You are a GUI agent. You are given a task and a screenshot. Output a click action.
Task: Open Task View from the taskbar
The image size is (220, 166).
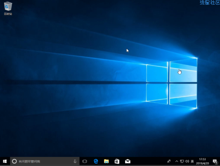pos(85,161)
